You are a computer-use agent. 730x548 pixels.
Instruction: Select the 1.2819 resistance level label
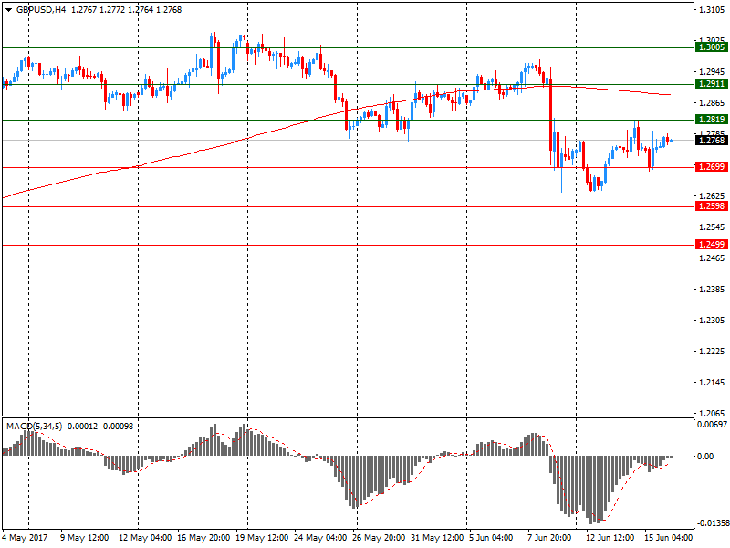coord(711,120)
